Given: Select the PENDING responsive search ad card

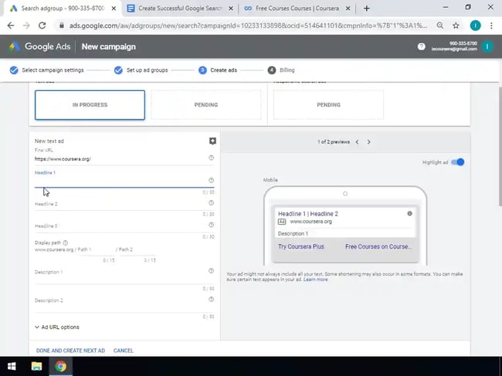Looking at the screenshot, I should pyautogui.click(x=328, y=105).
